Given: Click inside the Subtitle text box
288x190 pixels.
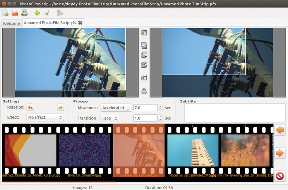Looking at the screenshot, I should pos(235,113).
